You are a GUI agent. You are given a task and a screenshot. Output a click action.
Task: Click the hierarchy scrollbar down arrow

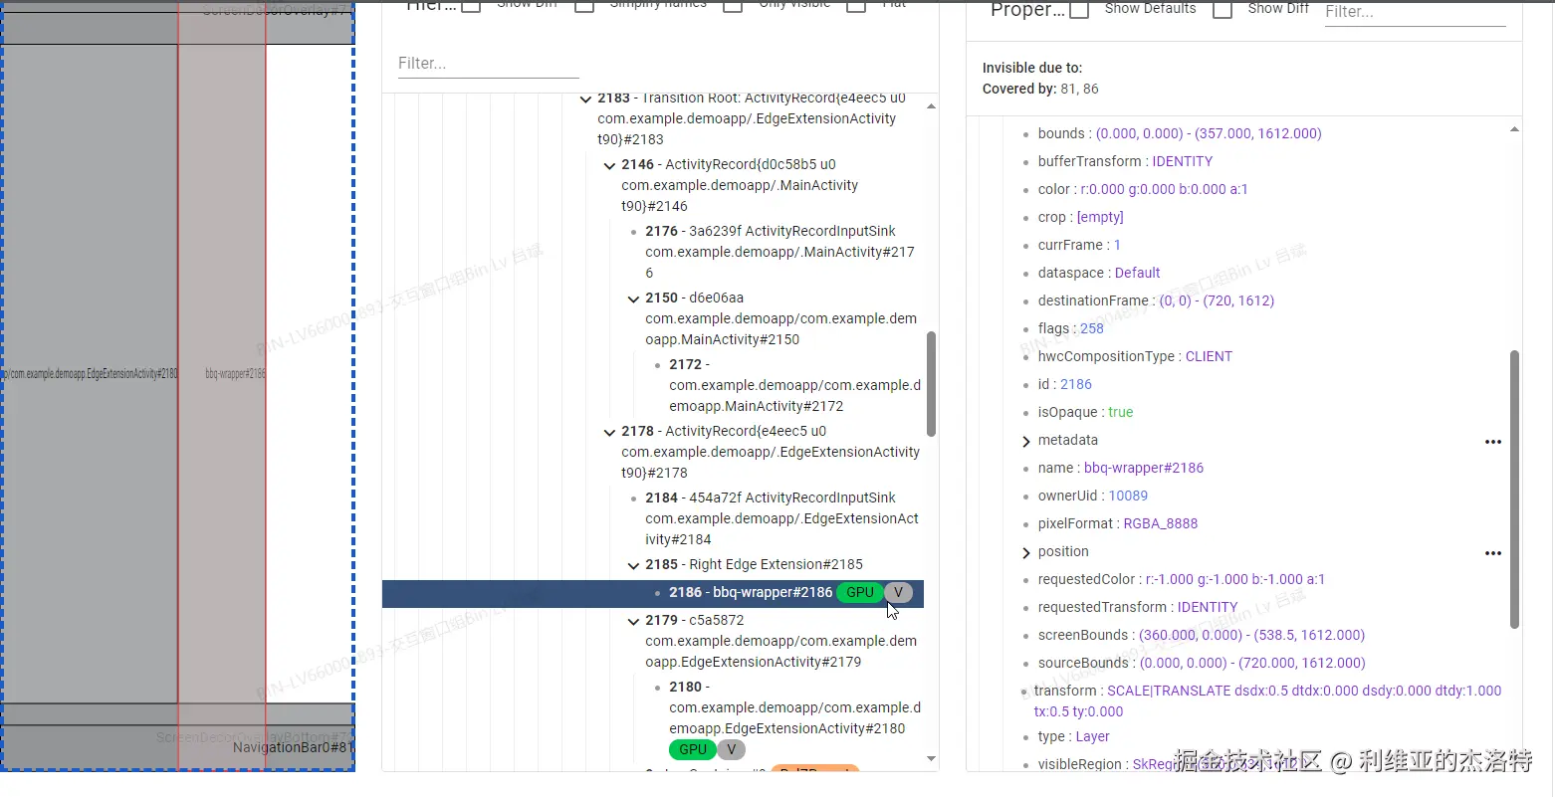[x=932, y=759]
